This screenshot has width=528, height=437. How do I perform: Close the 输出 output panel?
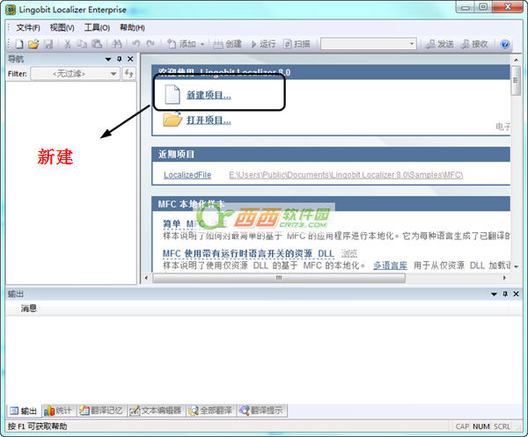point(516,294)
